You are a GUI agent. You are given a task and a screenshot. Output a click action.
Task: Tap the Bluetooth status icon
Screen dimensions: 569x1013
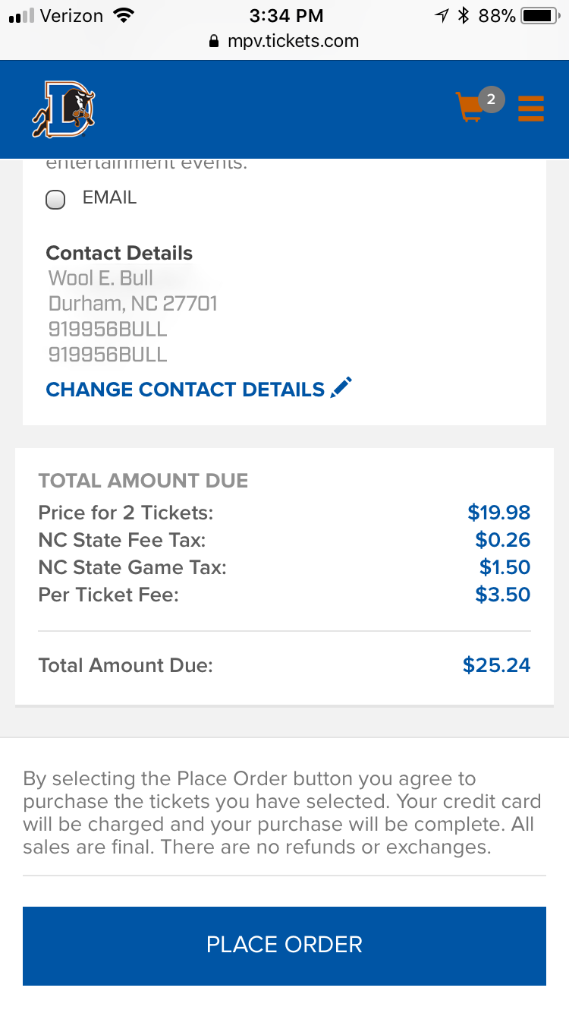(x=464, y=15)
